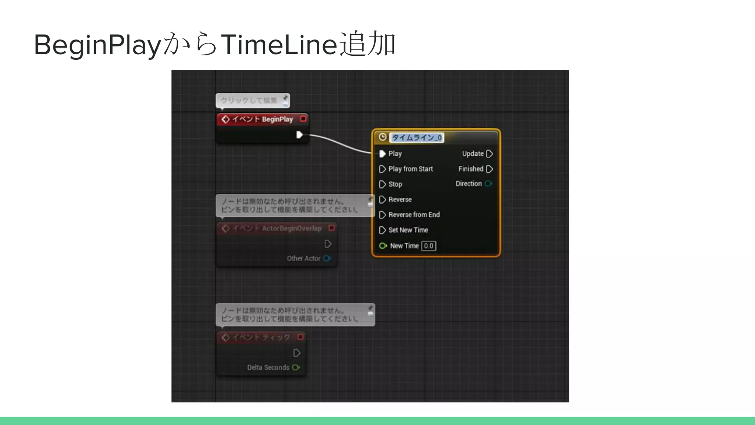Toggle pin on ActorBeginOverlap disabled-node comment

pos(370,200)
